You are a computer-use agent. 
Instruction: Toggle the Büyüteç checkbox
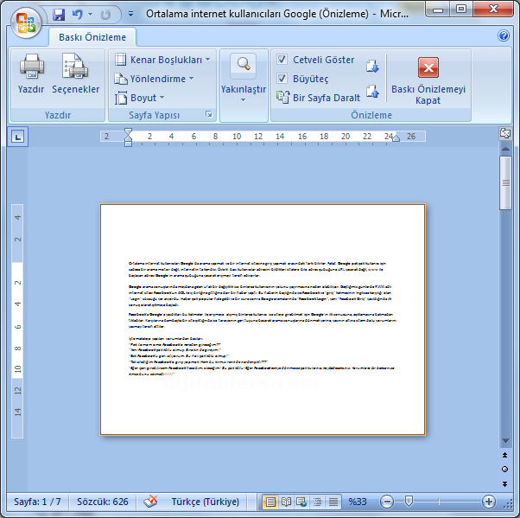tap(282, 79)
